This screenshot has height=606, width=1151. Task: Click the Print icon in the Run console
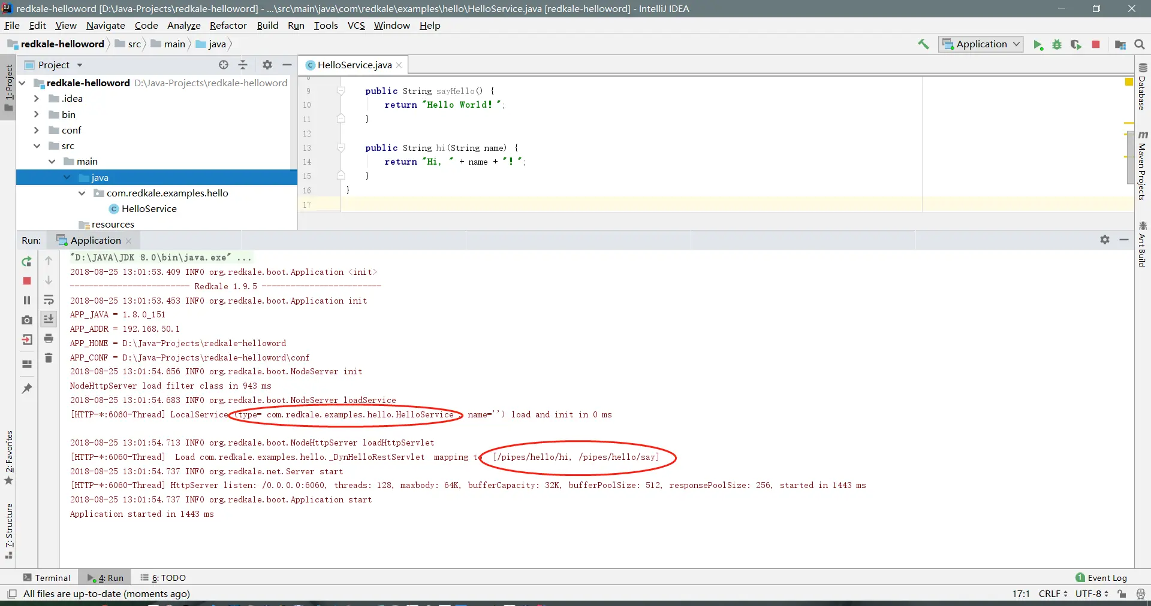coord(49,339)
